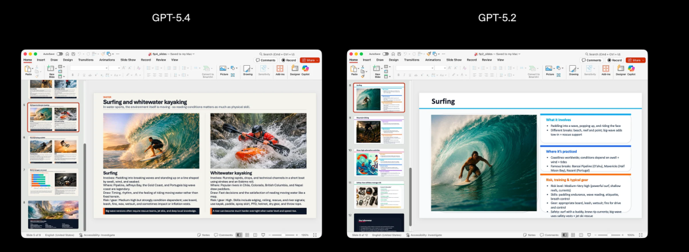Launch Copilot in the GPT-5.2 window
Viewport: 689px width, 252px height.
click(632, 70)
